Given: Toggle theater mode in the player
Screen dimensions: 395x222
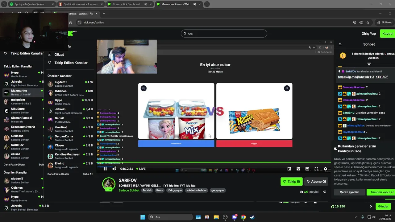Looking at the screenshot, I should pos(307,169).
